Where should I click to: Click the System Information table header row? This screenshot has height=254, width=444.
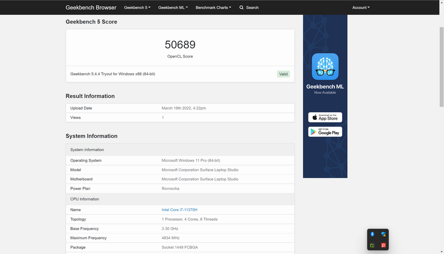point(180,150)
